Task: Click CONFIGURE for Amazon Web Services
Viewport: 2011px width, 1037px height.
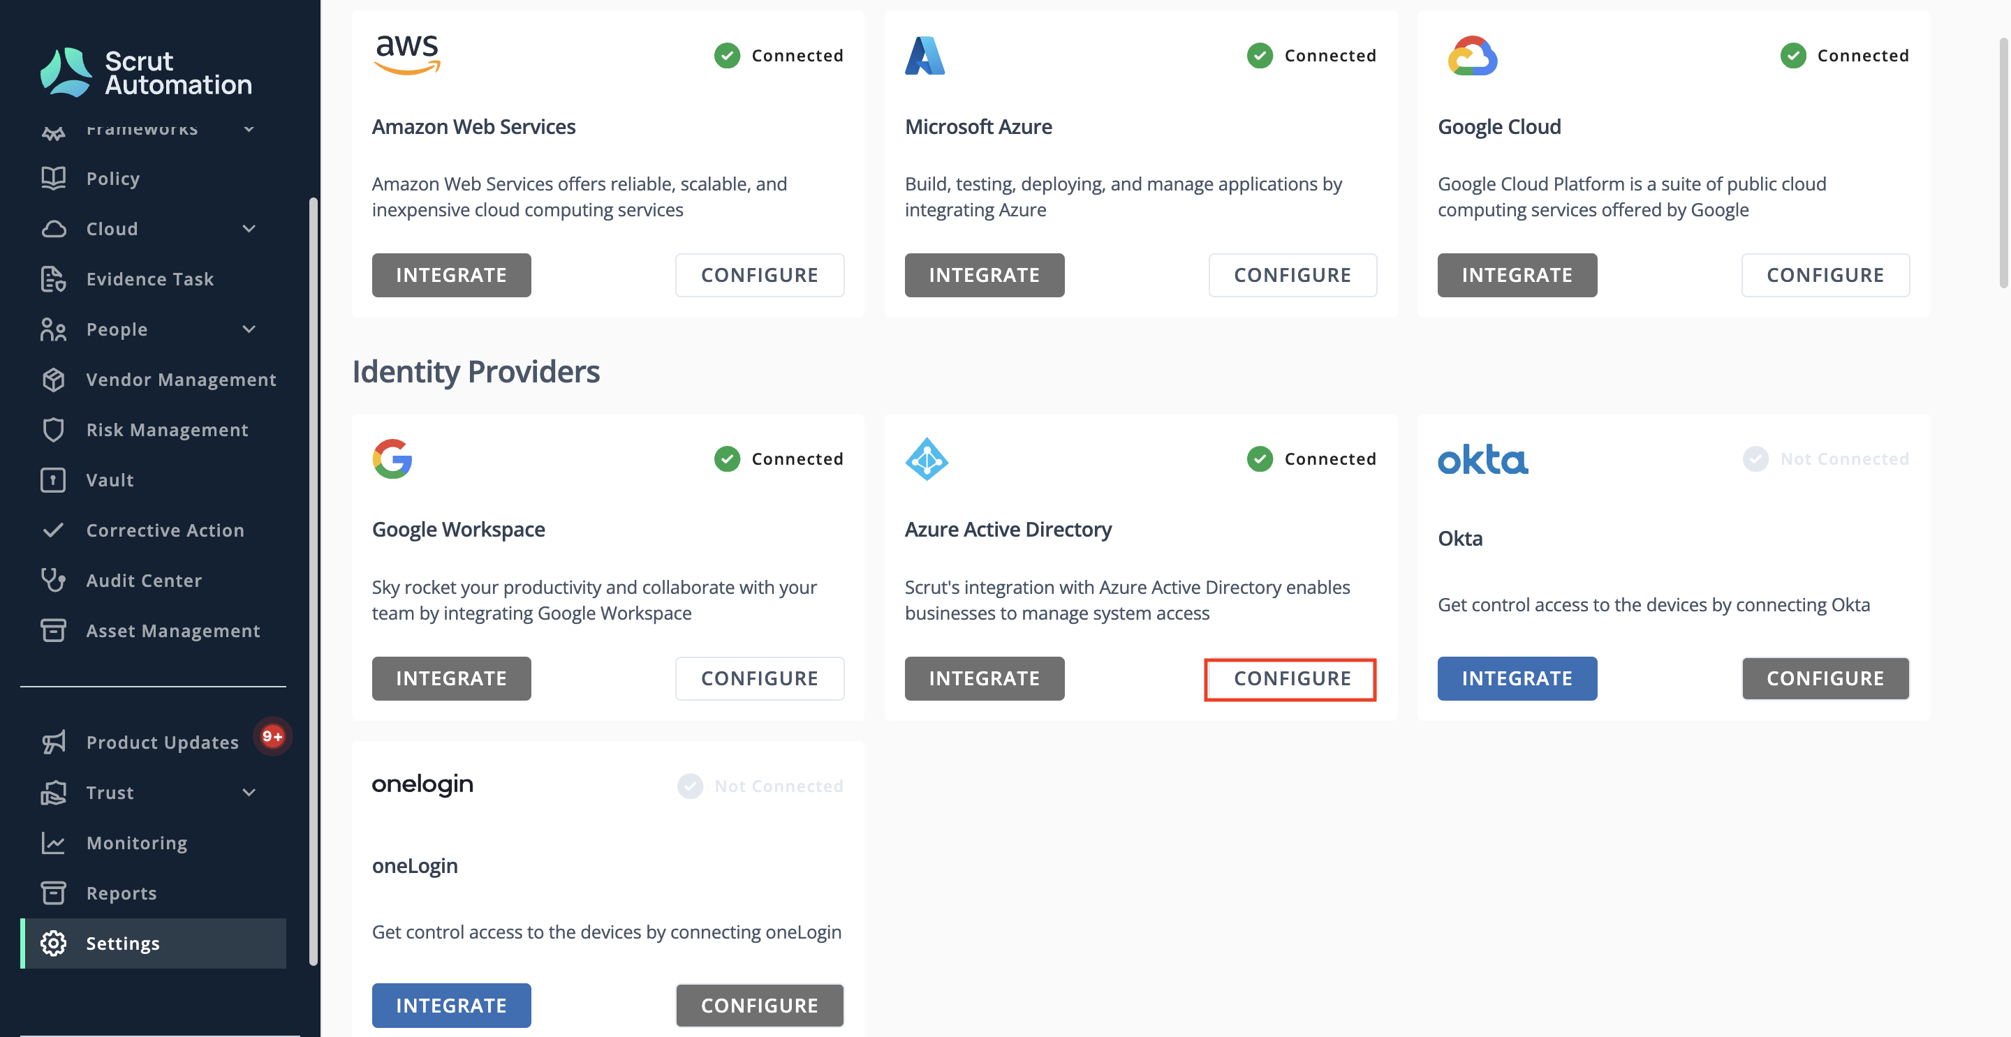Action: tap(760, 275)
